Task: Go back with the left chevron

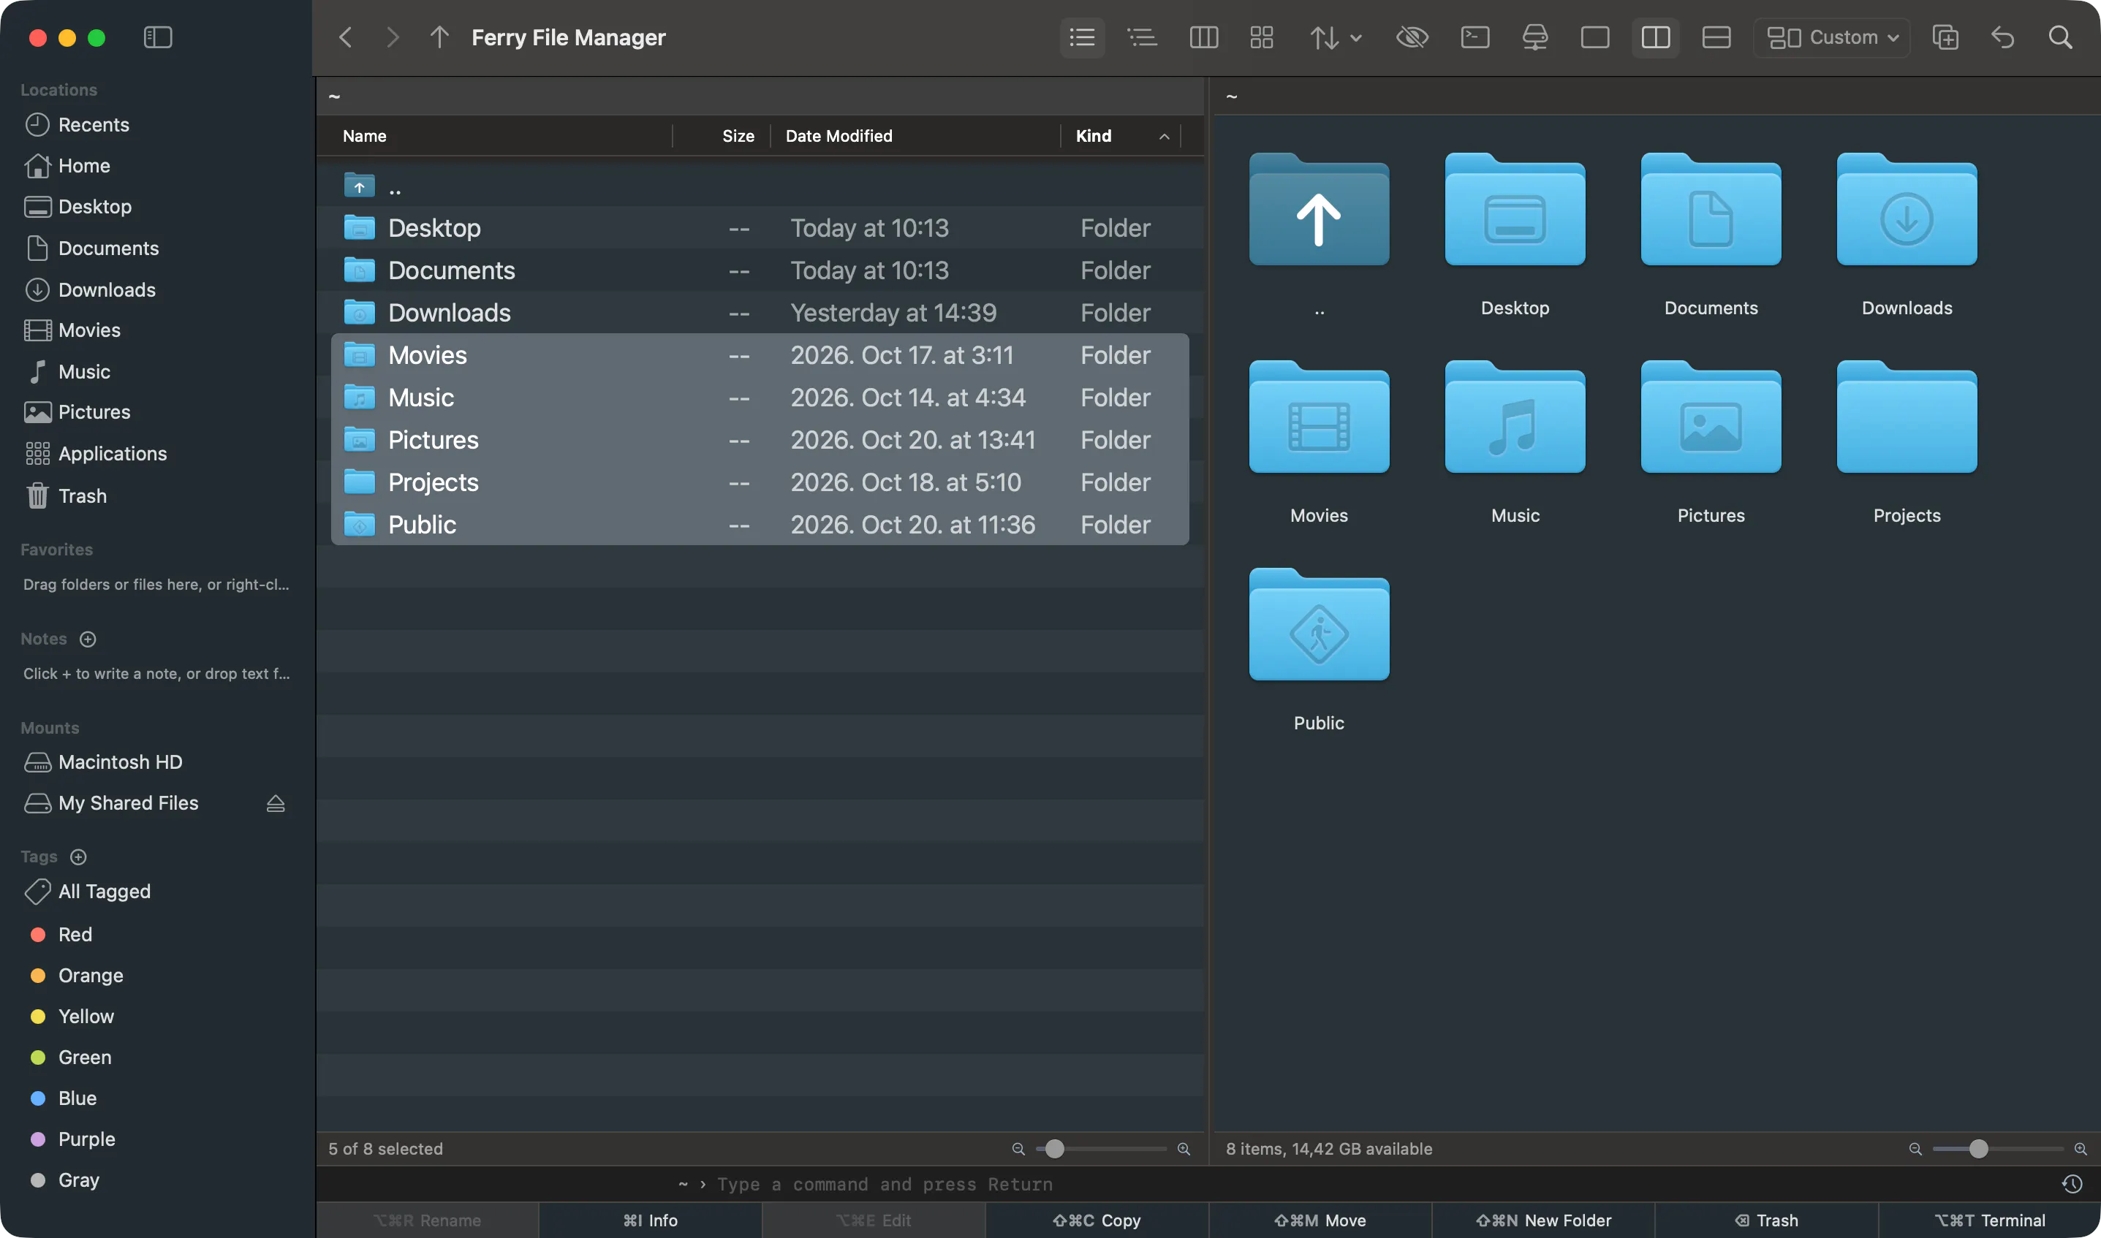Action: [346, 37]
